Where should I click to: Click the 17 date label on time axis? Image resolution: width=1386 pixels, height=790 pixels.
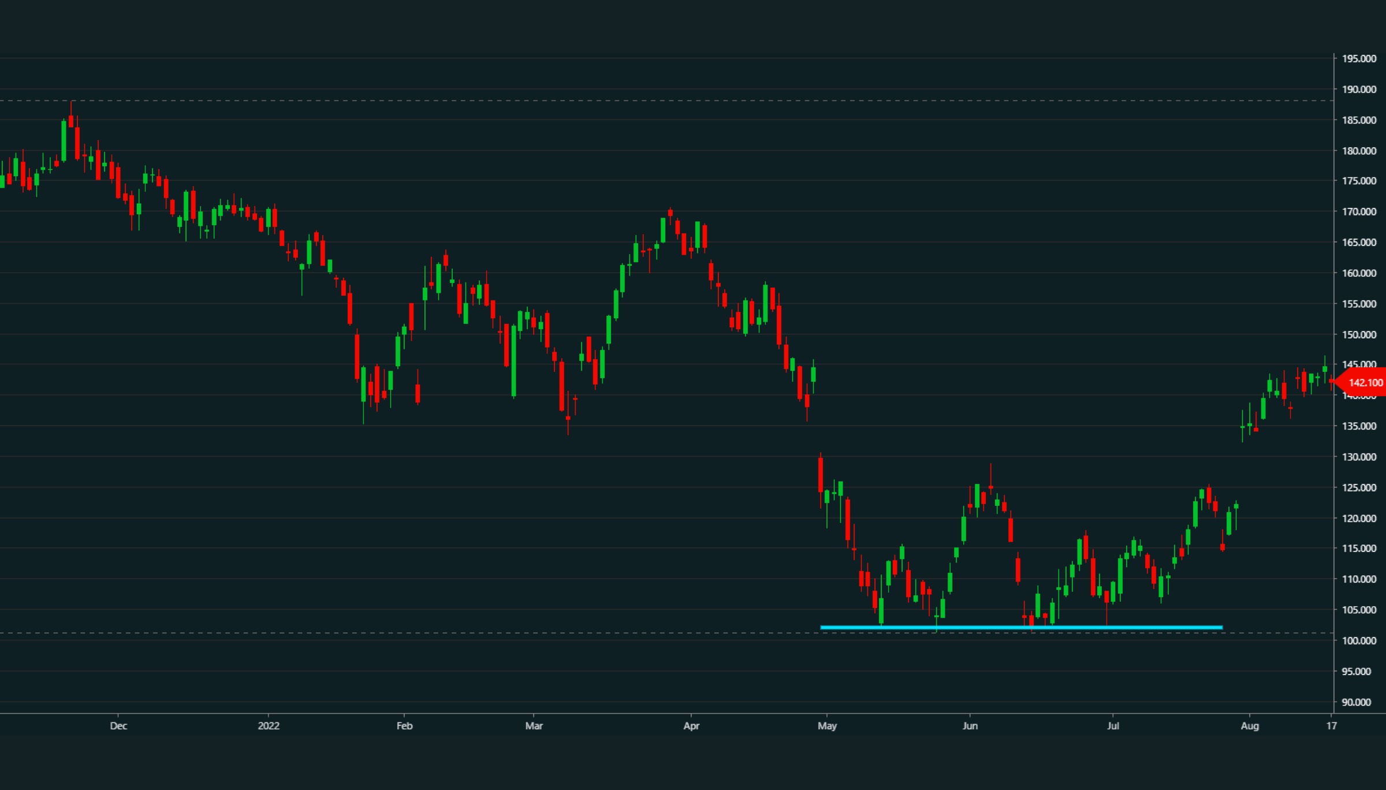pyautogui.click(x=1331, y=726)
